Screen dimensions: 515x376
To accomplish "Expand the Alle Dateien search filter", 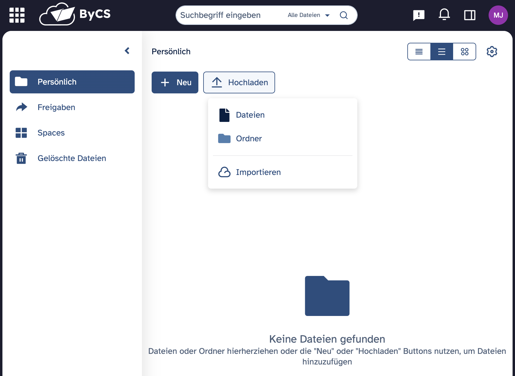I will (x=308, y=15).
